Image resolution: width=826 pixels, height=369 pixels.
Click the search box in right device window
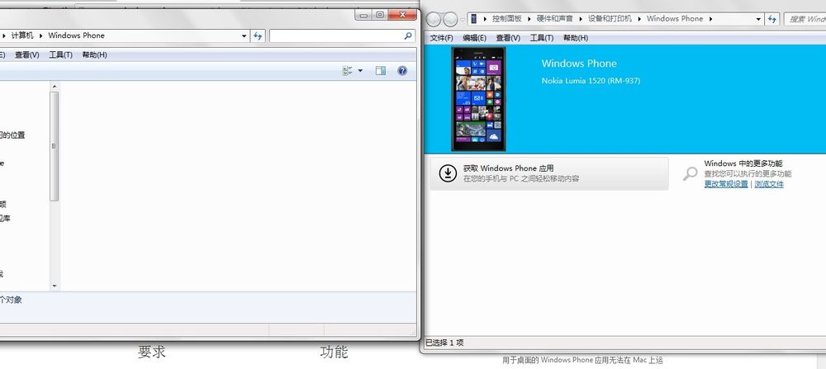click(805, 19)
